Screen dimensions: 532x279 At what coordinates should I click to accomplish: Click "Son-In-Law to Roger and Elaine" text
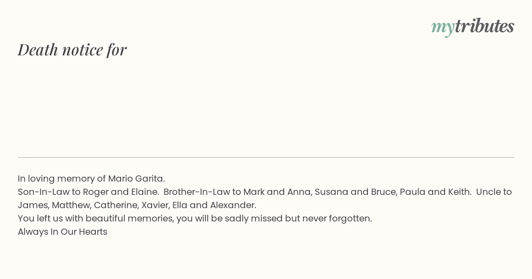tap(88, 192)
